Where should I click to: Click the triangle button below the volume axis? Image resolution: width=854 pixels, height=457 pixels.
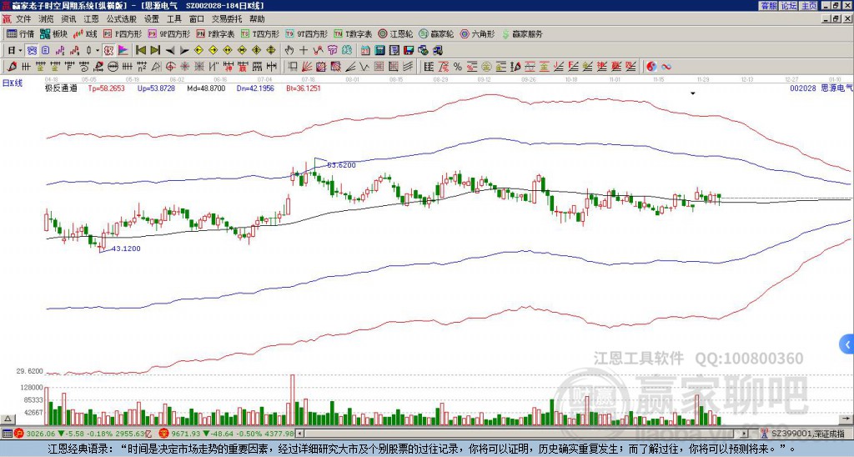coord(8,419)
